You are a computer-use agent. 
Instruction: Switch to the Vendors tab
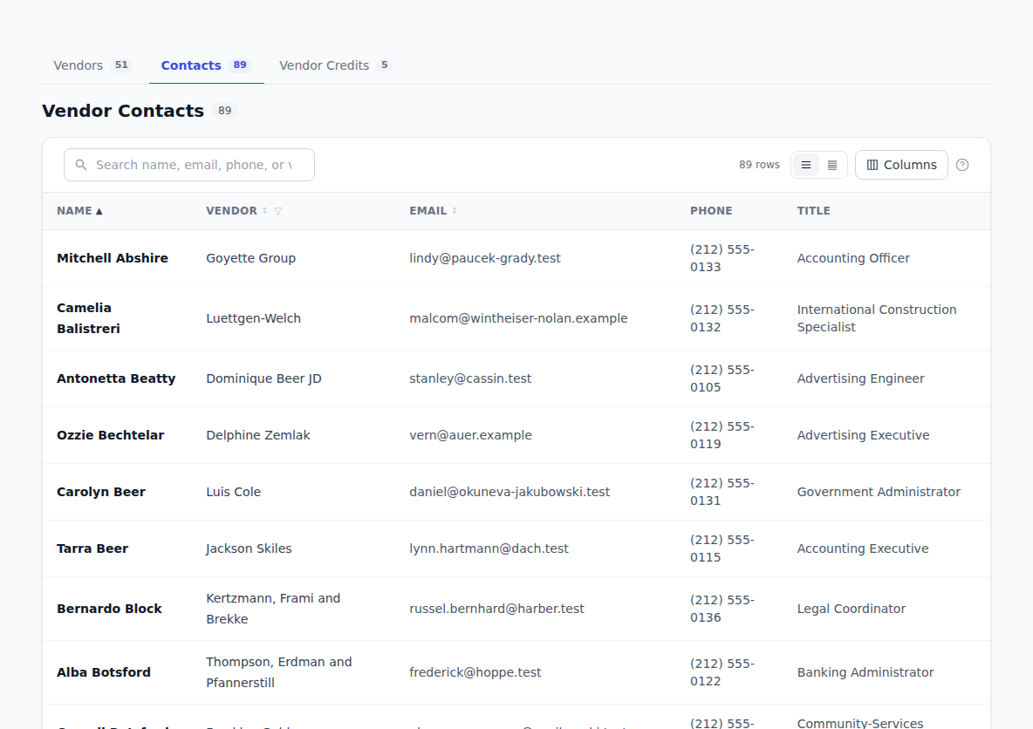(92, 65)
